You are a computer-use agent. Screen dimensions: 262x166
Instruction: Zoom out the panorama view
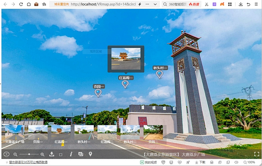[15, 155]
